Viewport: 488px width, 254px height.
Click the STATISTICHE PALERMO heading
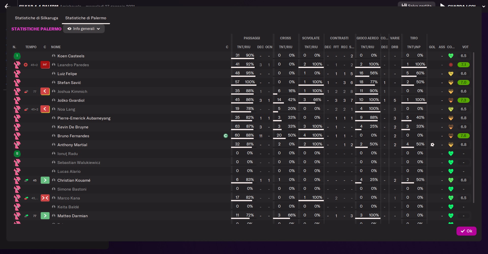click(x=36, y=29)
